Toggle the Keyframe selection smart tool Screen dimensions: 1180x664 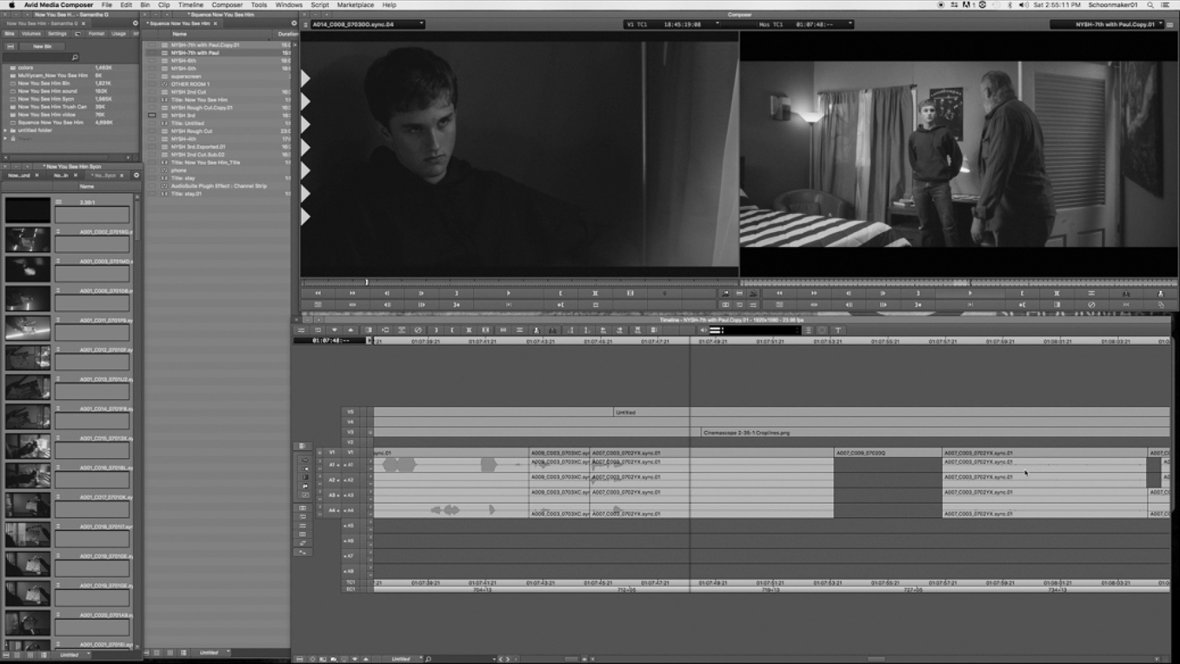(304, 495)
